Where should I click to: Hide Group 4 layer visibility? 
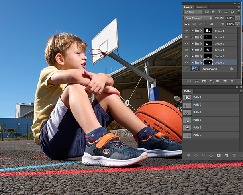[186, 50]
